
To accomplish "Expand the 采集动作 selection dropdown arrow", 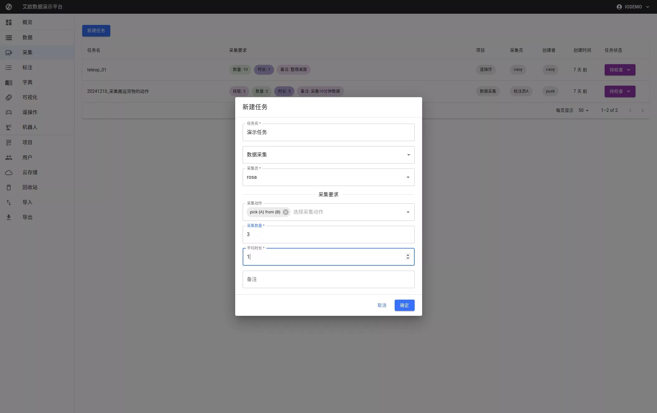I will click(x=408, y=212).
